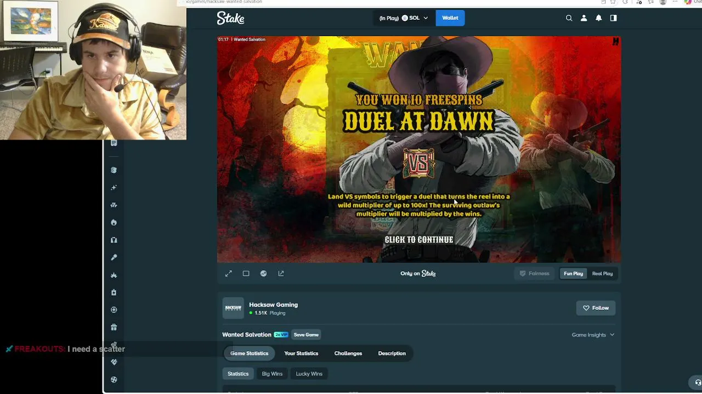
Task: Switch to the Challenges tab
Action: click(x=348, y=354)
